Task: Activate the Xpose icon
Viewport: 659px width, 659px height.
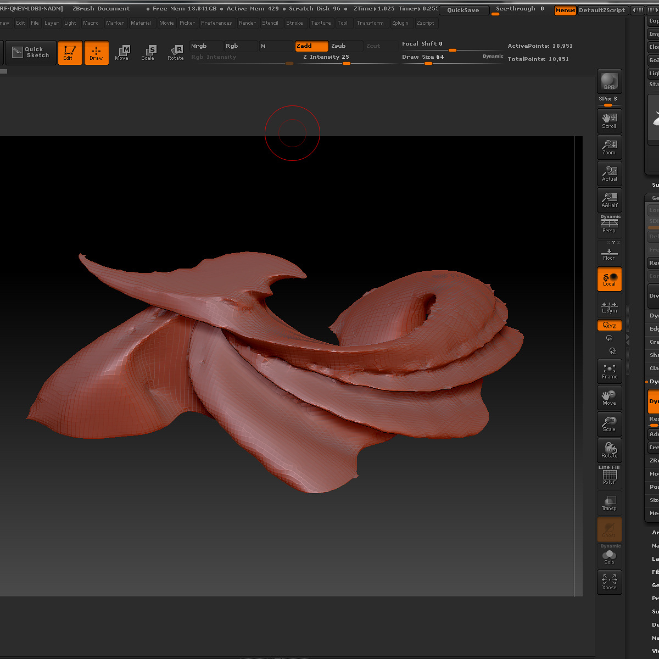Action: point(609,582)
